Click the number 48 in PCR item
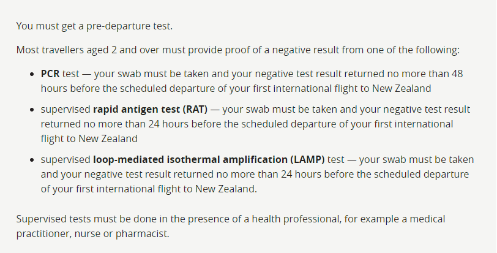This screenshot has width=497, height=253. 457,74
